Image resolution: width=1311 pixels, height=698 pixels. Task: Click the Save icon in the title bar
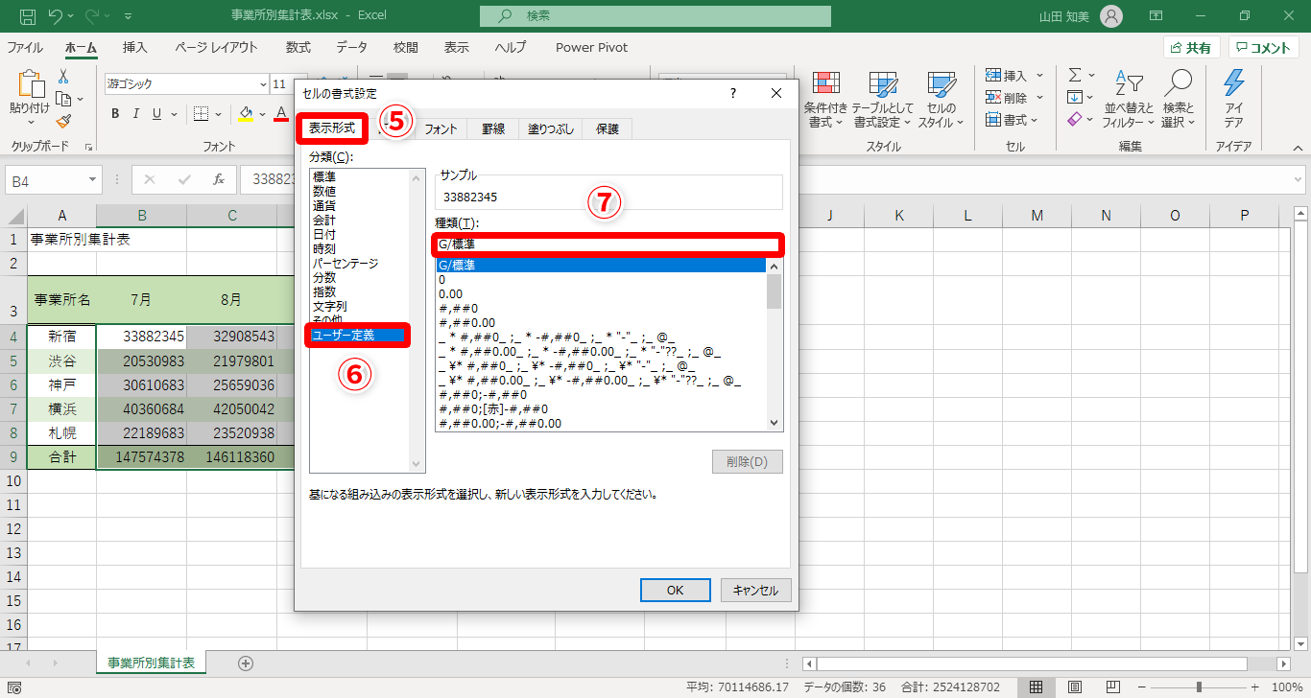27,16
